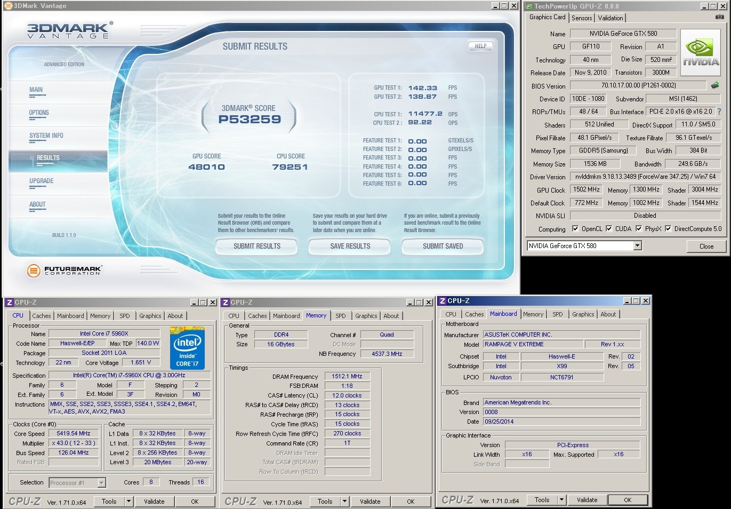This screenshot has width=731, height=509.
Task: Toggle the OpenCL checkbox in GPU-Z
Action: tap(575, 228)
